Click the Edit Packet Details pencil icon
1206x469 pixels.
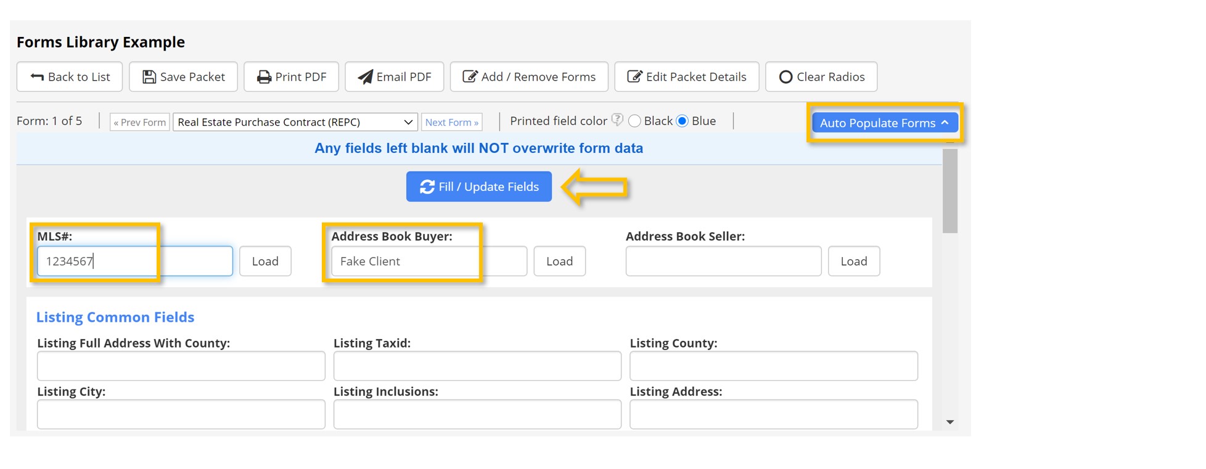(x=634, y=77)
